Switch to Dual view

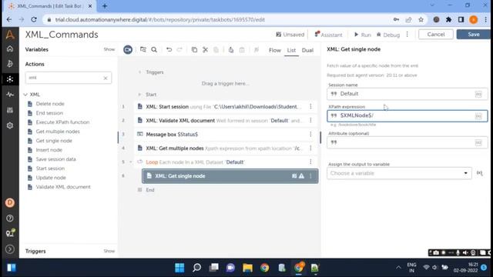point(307,50)
